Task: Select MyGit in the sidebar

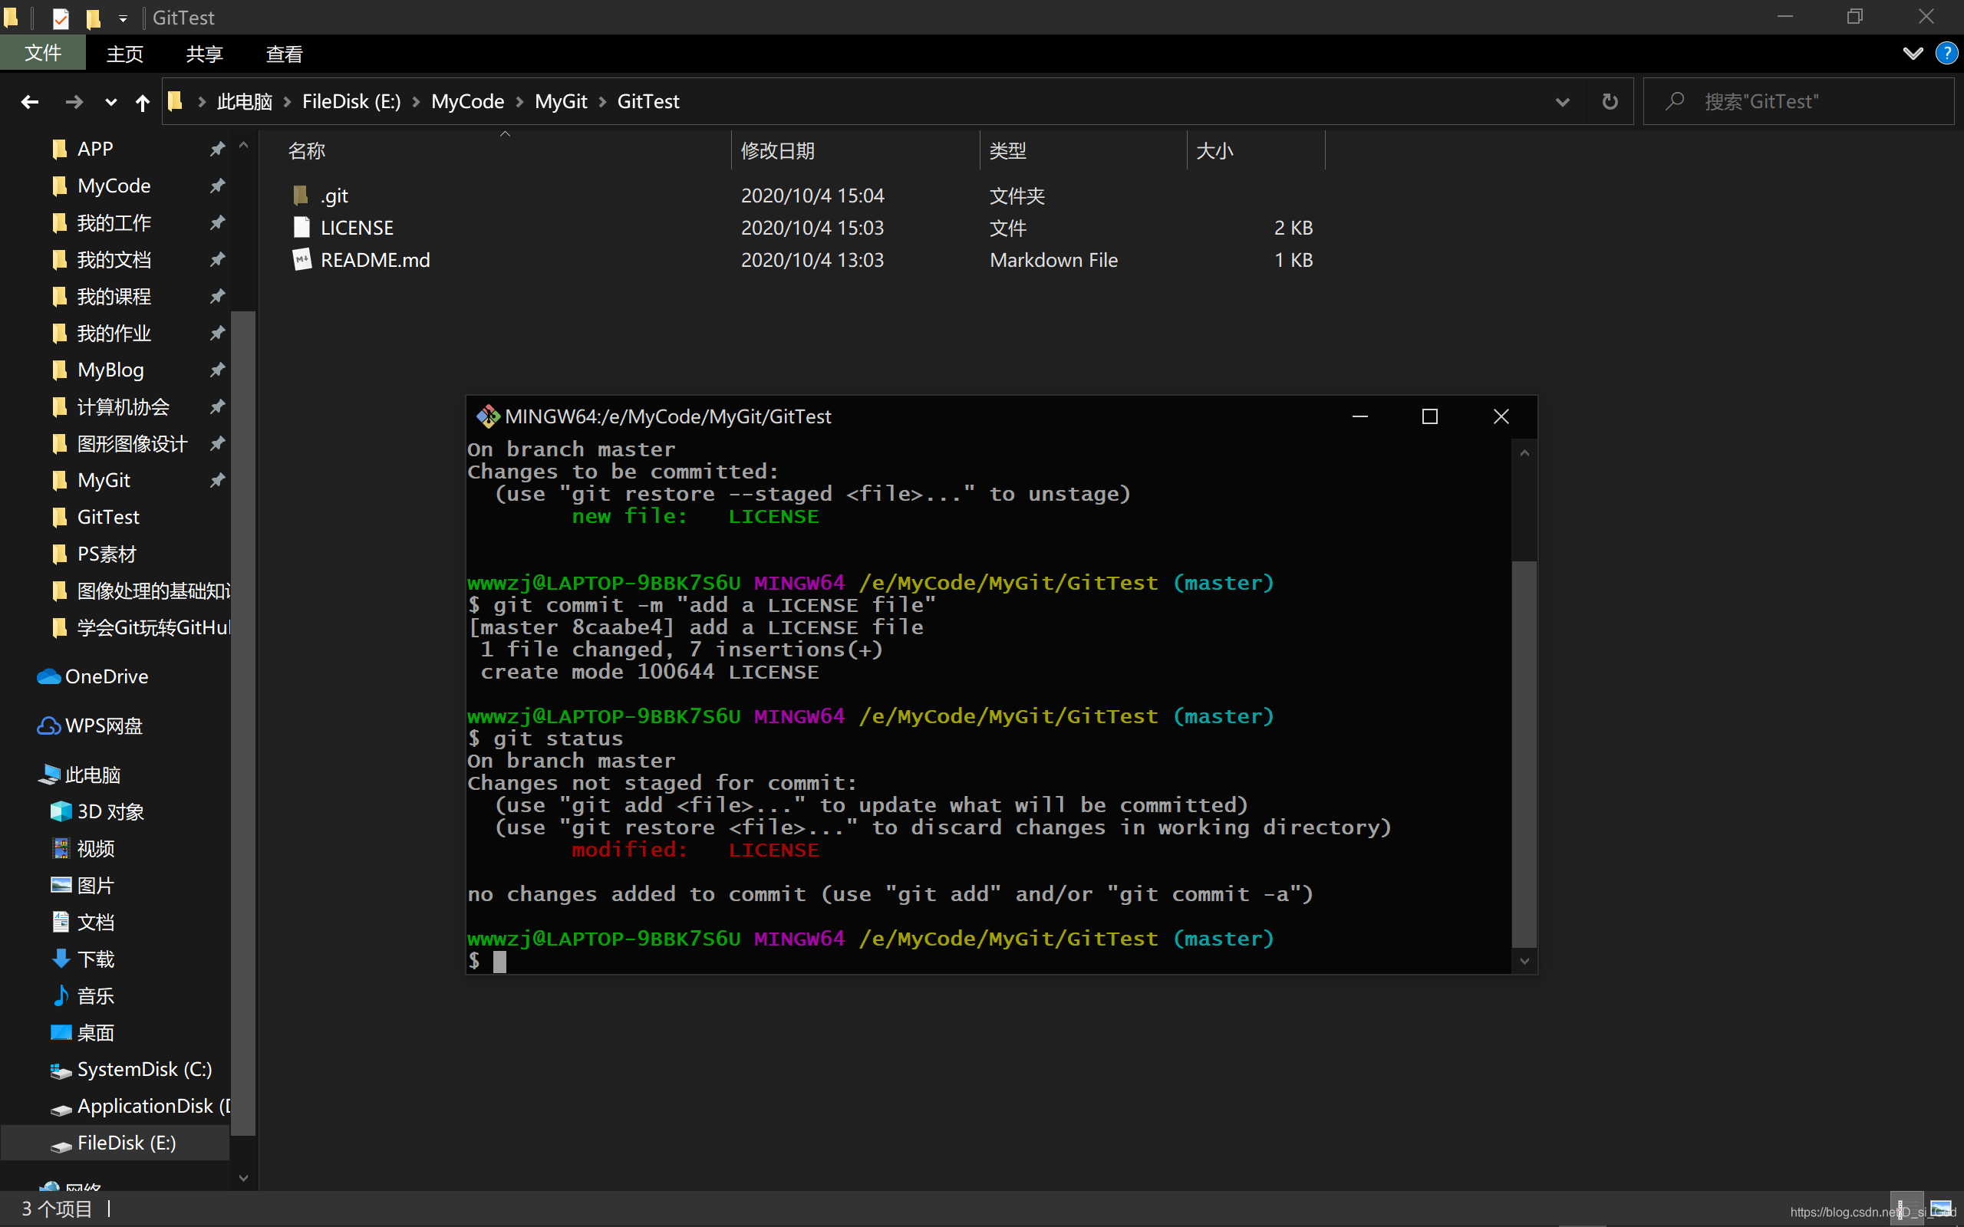Action: point(104,480)
